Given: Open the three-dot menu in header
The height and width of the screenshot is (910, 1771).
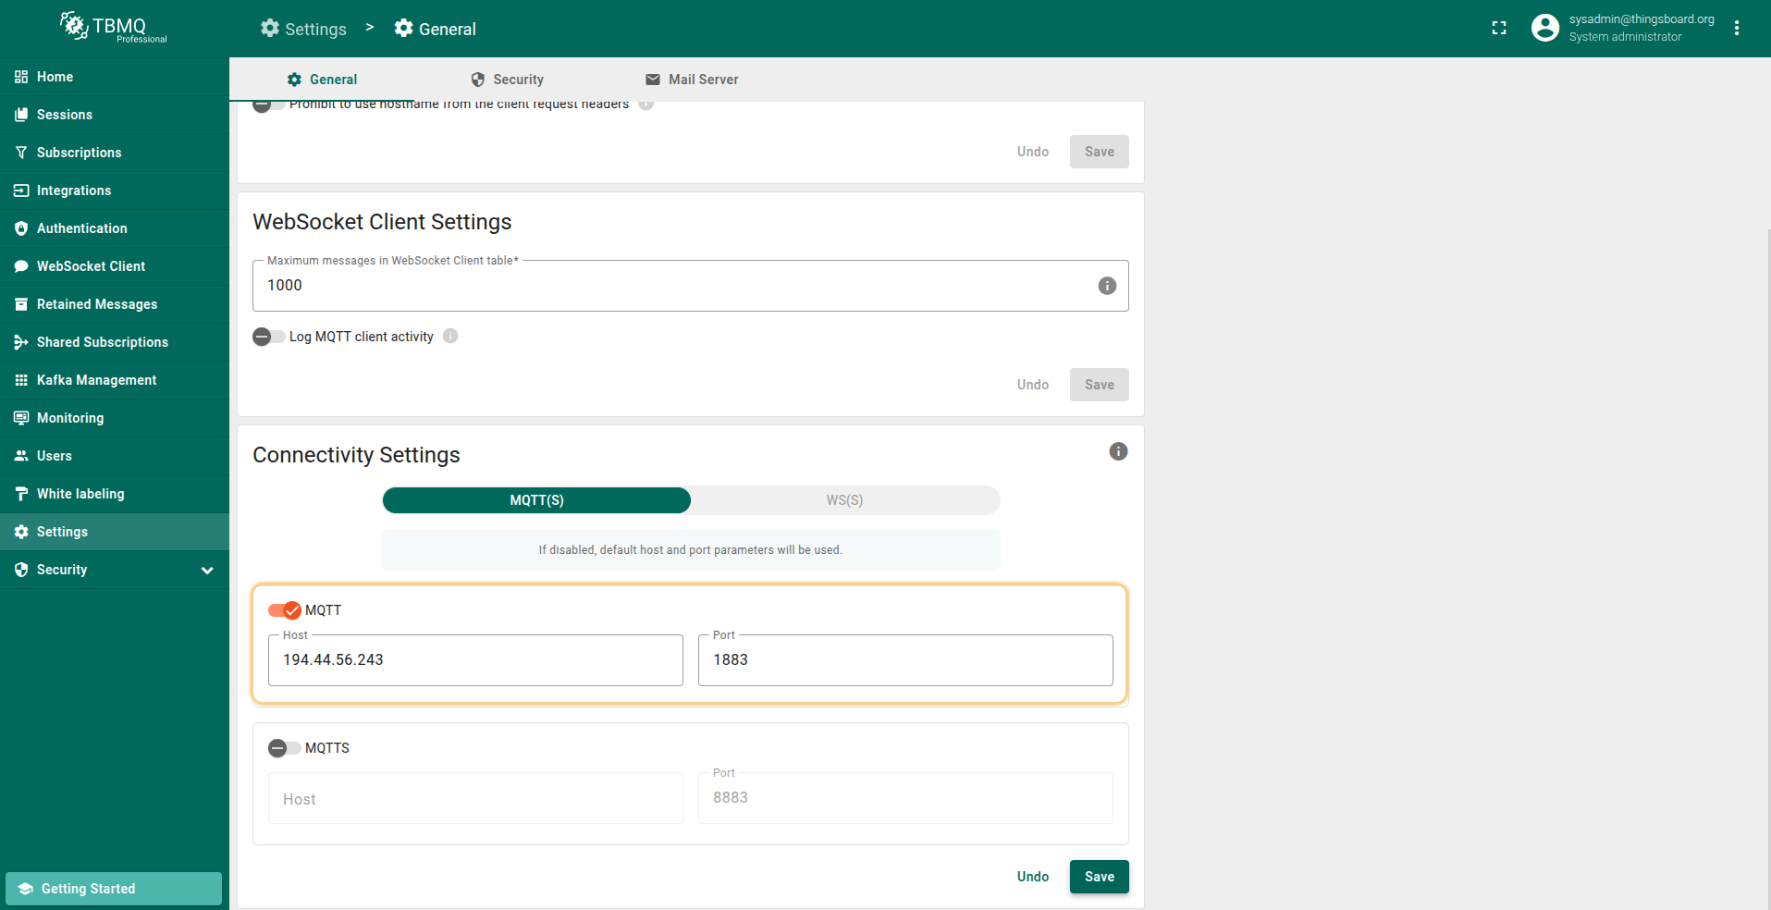Looking at the screenshot, I should pos(1737,29).
